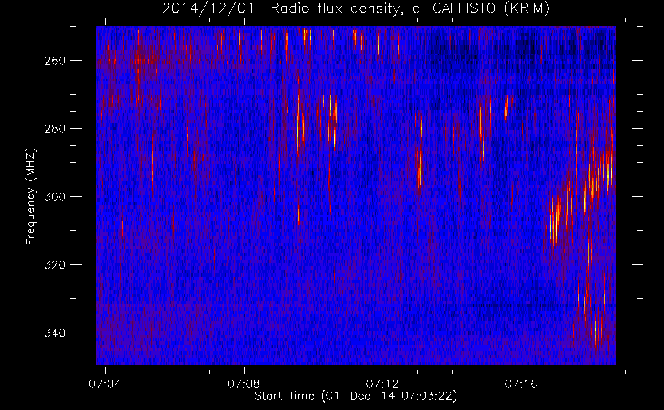
Task: Click the date "2014/12/01" in the title
Action: (x=208, y=8)
